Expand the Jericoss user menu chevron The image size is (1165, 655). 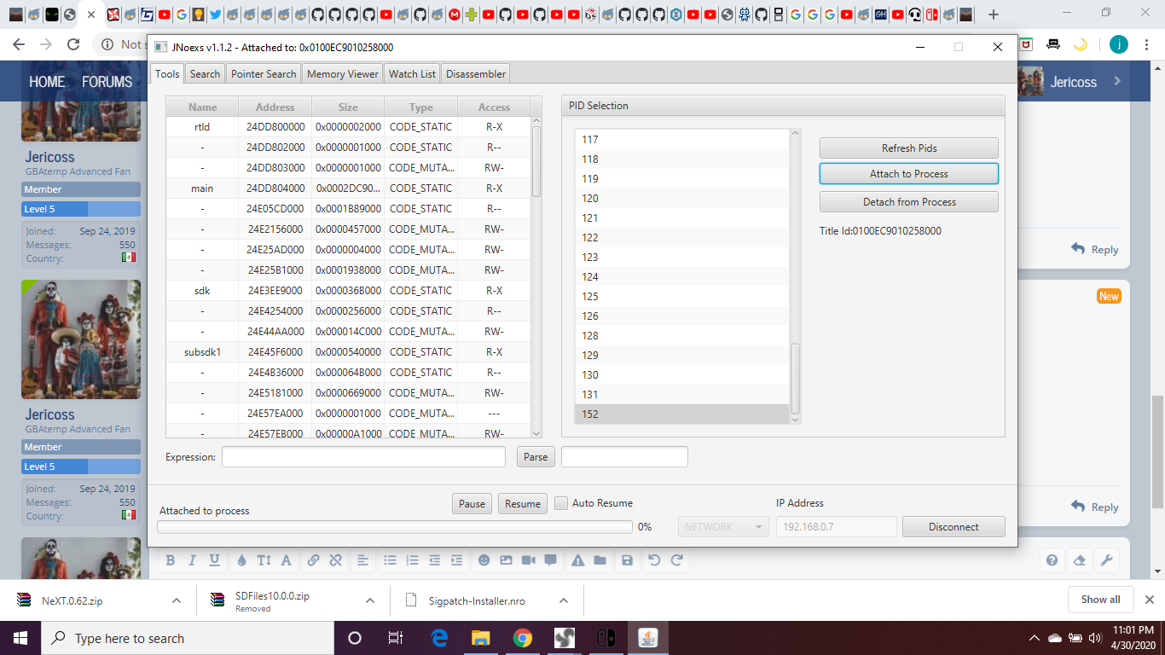[1117, 81]
